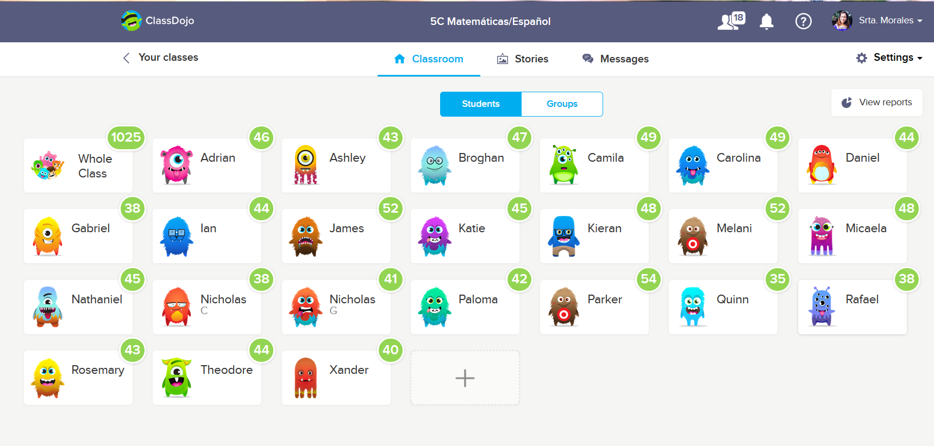This screenshot has width=934, height=446.
Task: Select the Whole Class label
Action: 95,166
